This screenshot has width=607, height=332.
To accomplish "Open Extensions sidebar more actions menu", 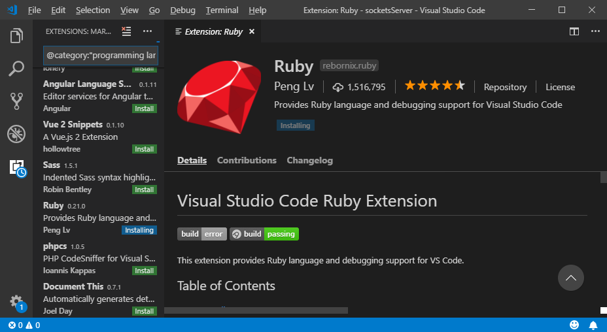I will 147,31.
